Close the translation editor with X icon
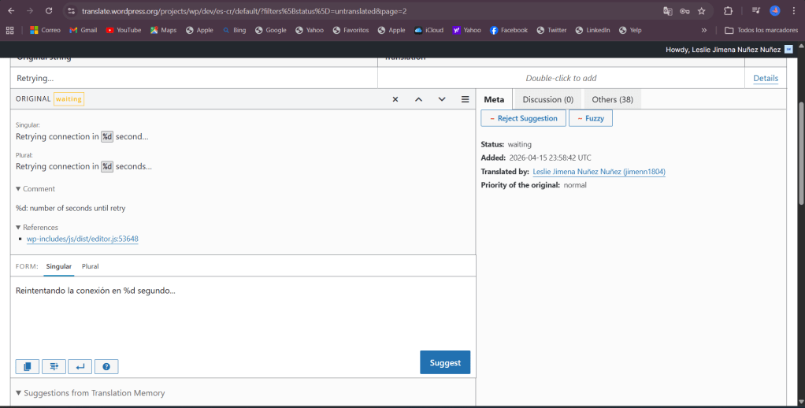This screenshot has height=408, width=805. click(395, 99)
